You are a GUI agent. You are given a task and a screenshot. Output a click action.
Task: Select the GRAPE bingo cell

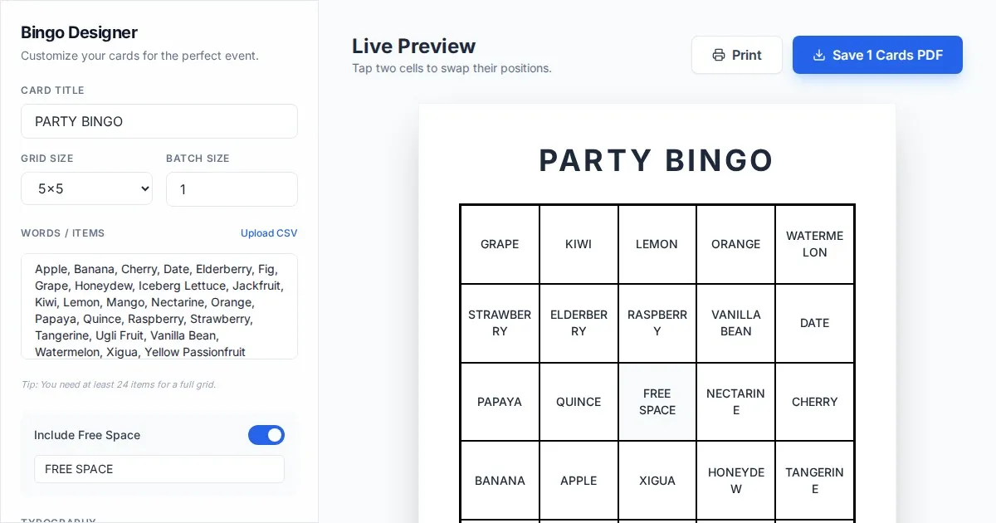coord(500,244)
